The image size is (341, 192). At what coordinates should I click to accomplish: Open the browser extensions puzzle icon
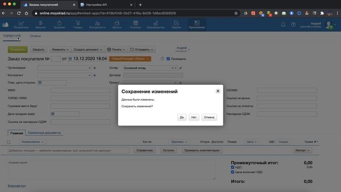coord(322,13)
